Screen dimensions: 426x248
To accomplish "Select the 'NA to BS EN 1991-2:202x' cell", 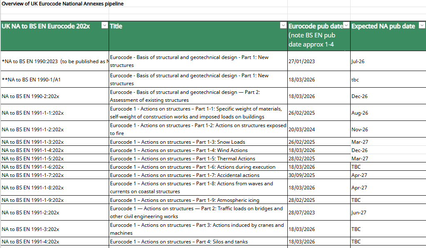I will click(x=55, y=212).
